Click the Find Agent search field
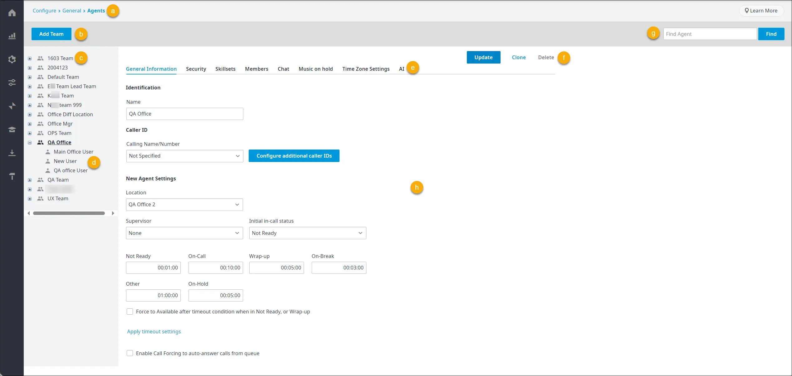This screenshot has width=792, height=376. [710, 34]
